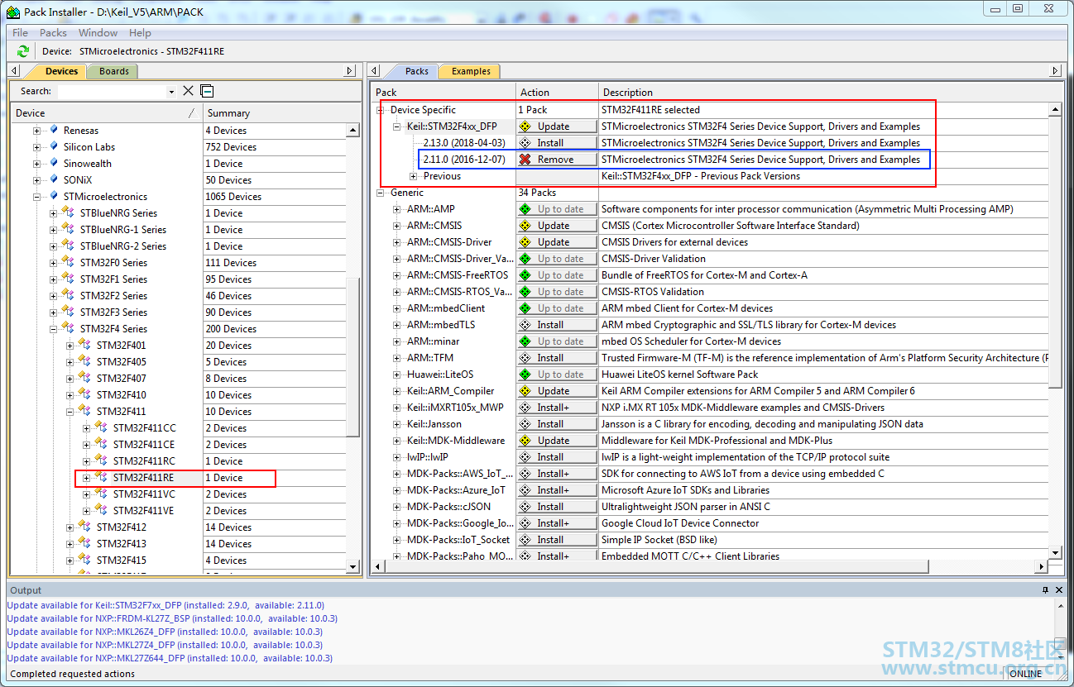Click the down arrow of the device tree scrollbar
This screenshot has width=1074, height=687.
[353, 566]
